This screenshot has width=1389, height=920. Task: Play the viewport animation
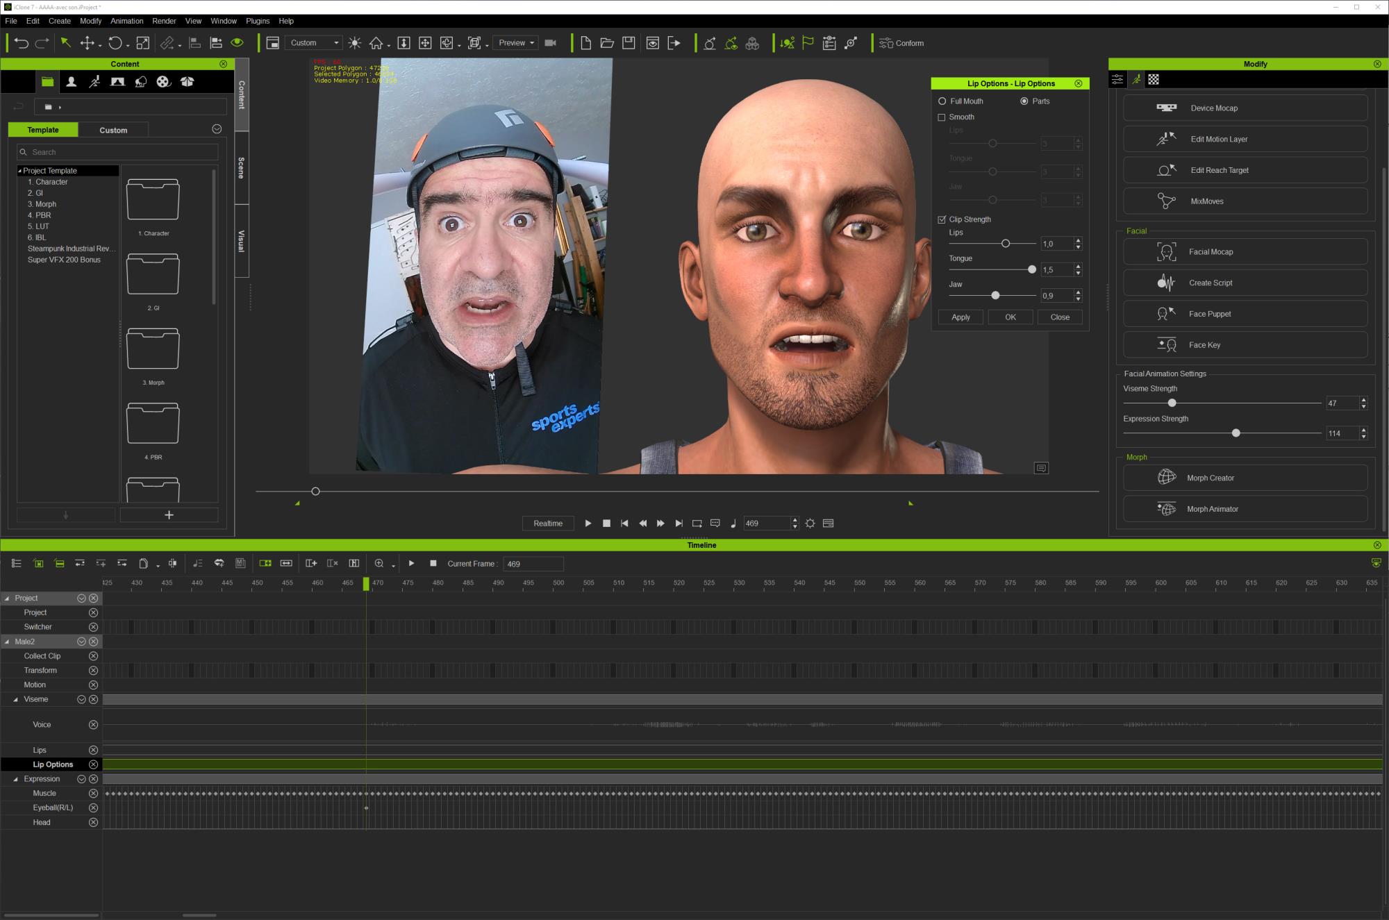coord(588,524)
